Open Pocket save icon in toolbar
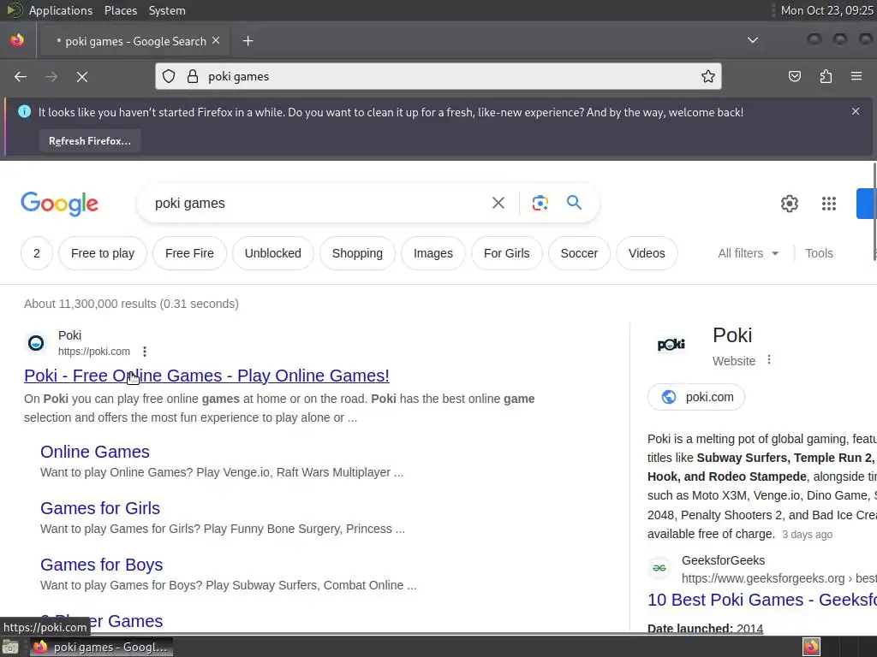 [x=795, y=76]
